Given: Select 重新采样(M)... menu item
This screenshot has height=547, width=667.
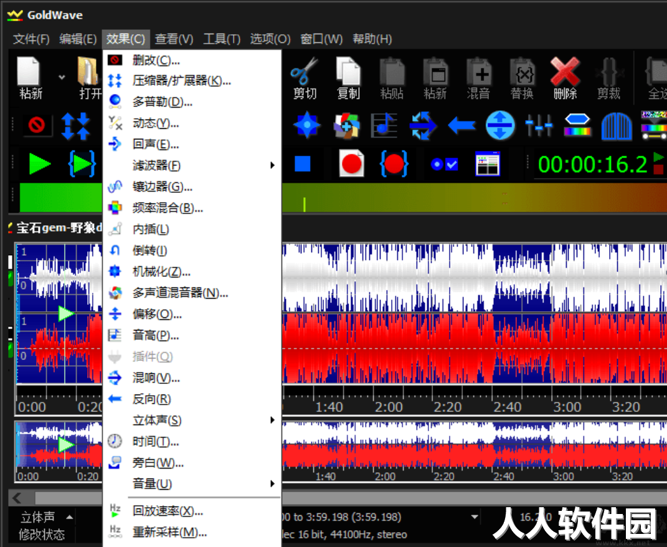Looking at the screenshot, I should (192, 531).
